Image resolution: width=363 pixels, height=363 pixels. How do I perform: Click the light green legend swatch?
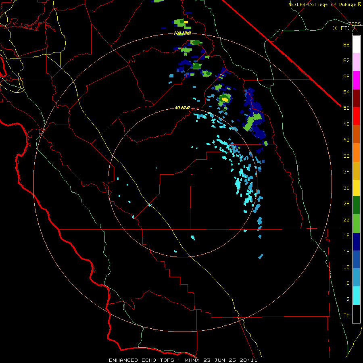pyautogui.click(x=356, y=223)
